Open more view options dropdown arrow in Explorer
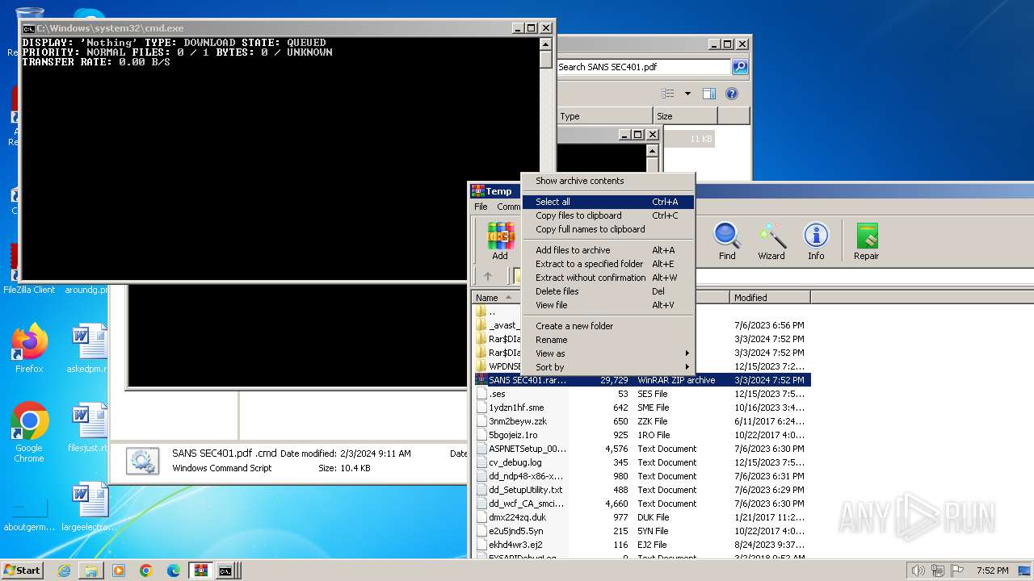1034x581 pixels. pyautogui.click(x=687, y=94)
